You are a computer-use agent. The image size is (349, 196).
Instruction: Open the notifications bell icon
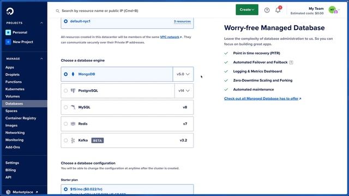278,10
